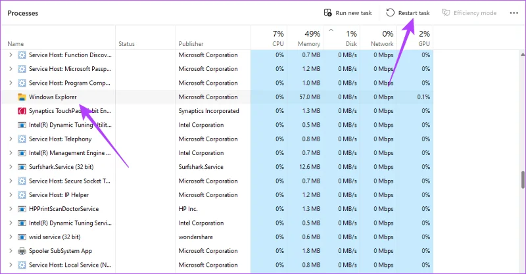This screenshot has height=274, width=526.
Task: Expand wsid service (32 bit) row
Action: pyautogui.click(x=11, y=237)
